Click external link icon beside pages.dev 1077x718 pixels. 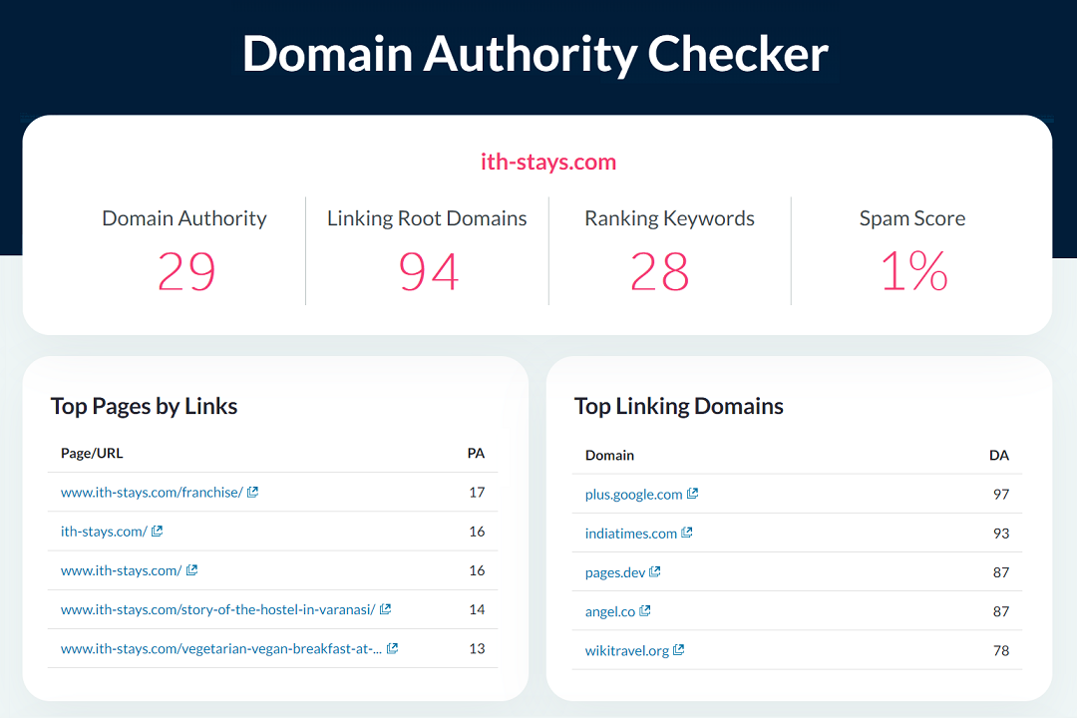655,571
